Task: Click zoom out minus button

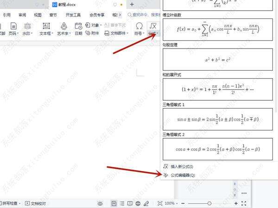Action: tap(183, 203)
